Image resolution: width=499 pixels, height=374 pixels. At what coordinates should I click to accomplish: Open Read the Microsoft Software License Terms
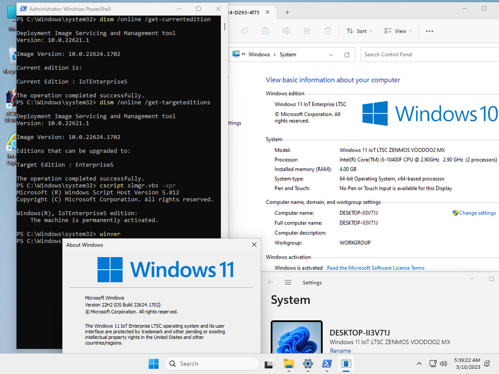(376, 268)
